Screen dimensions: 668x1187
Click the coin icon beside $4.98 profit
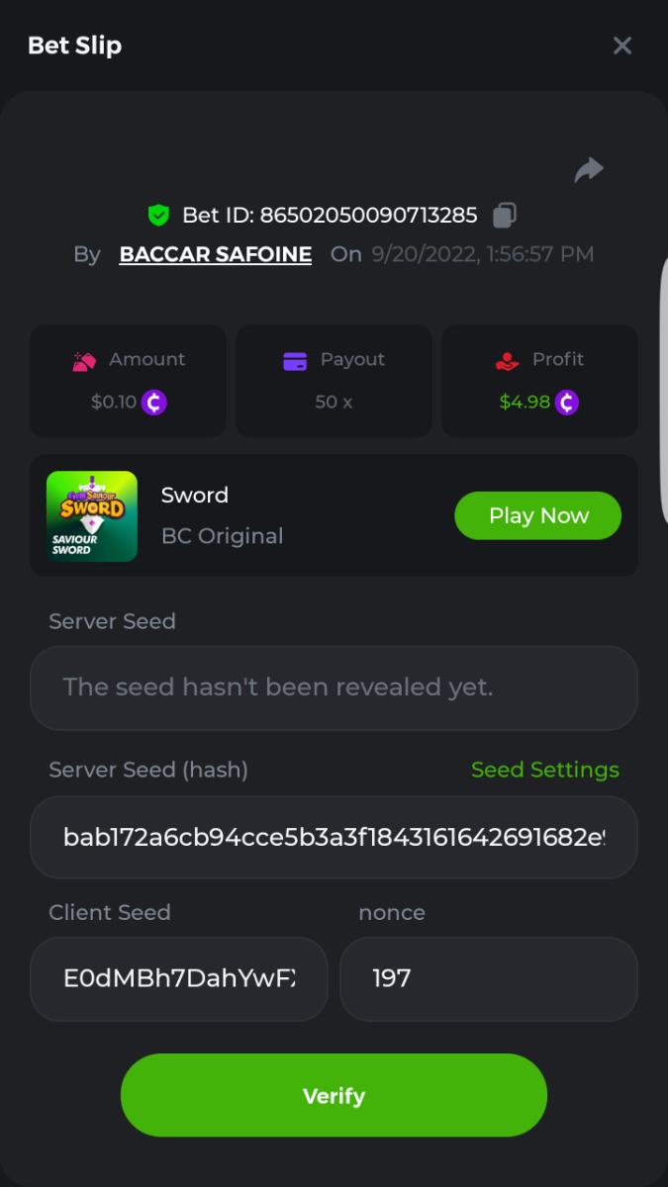pos(566,403)
